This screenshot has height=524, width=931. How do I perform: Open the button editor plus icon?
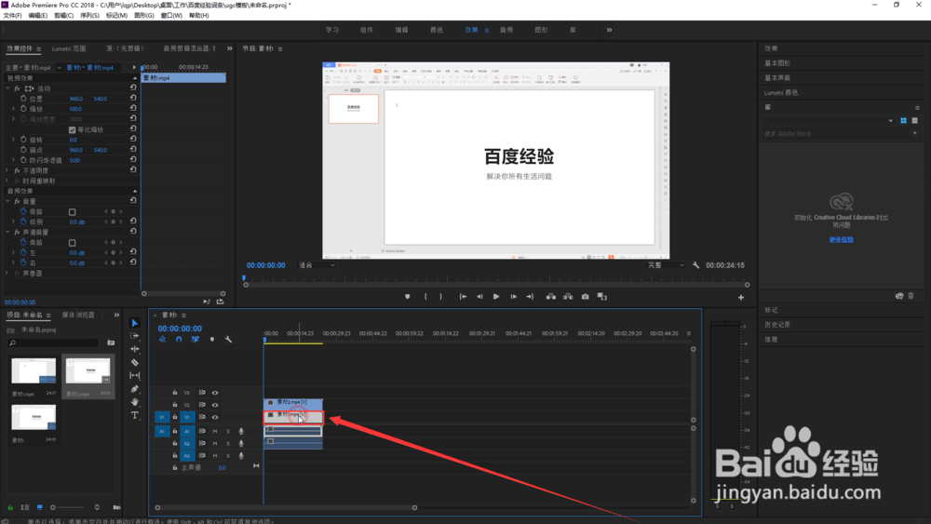click(x=741, y=297)
